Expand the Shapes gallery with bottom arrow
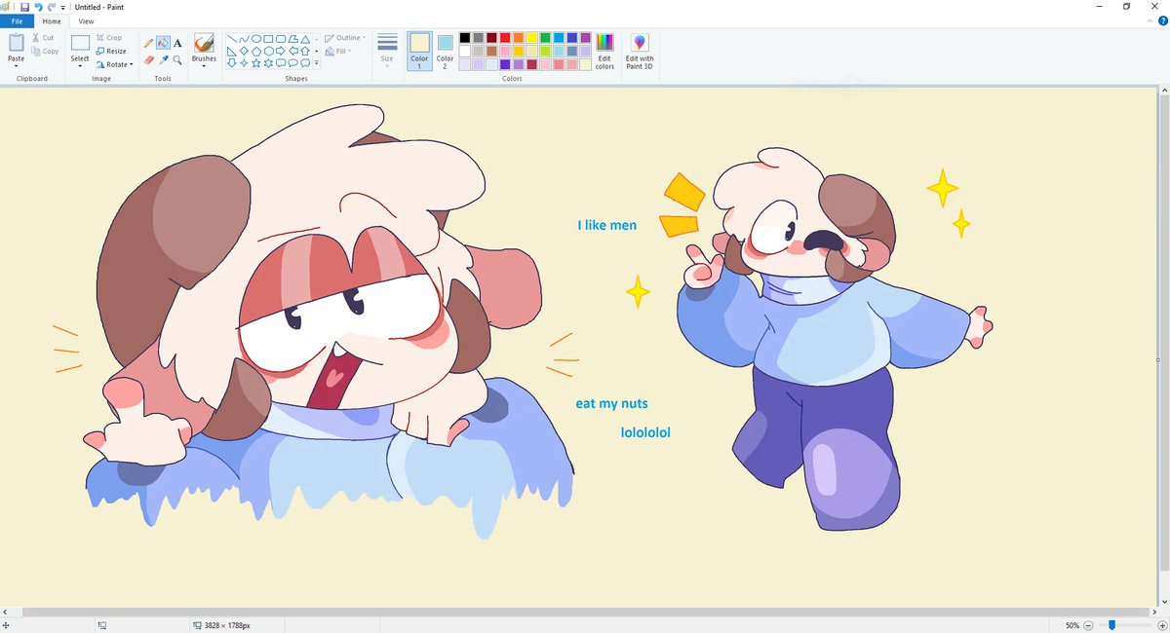Viewport: 1170px width, 633px height. click(x=317, y=63)
